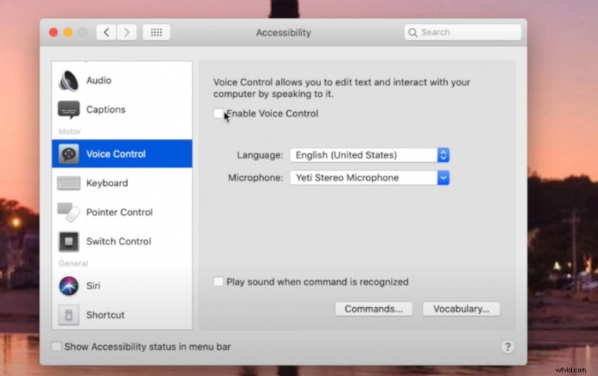598x376 pixels.
Task: Click the Microphone dropdown blue arrow
Action: tap(443, 178)
